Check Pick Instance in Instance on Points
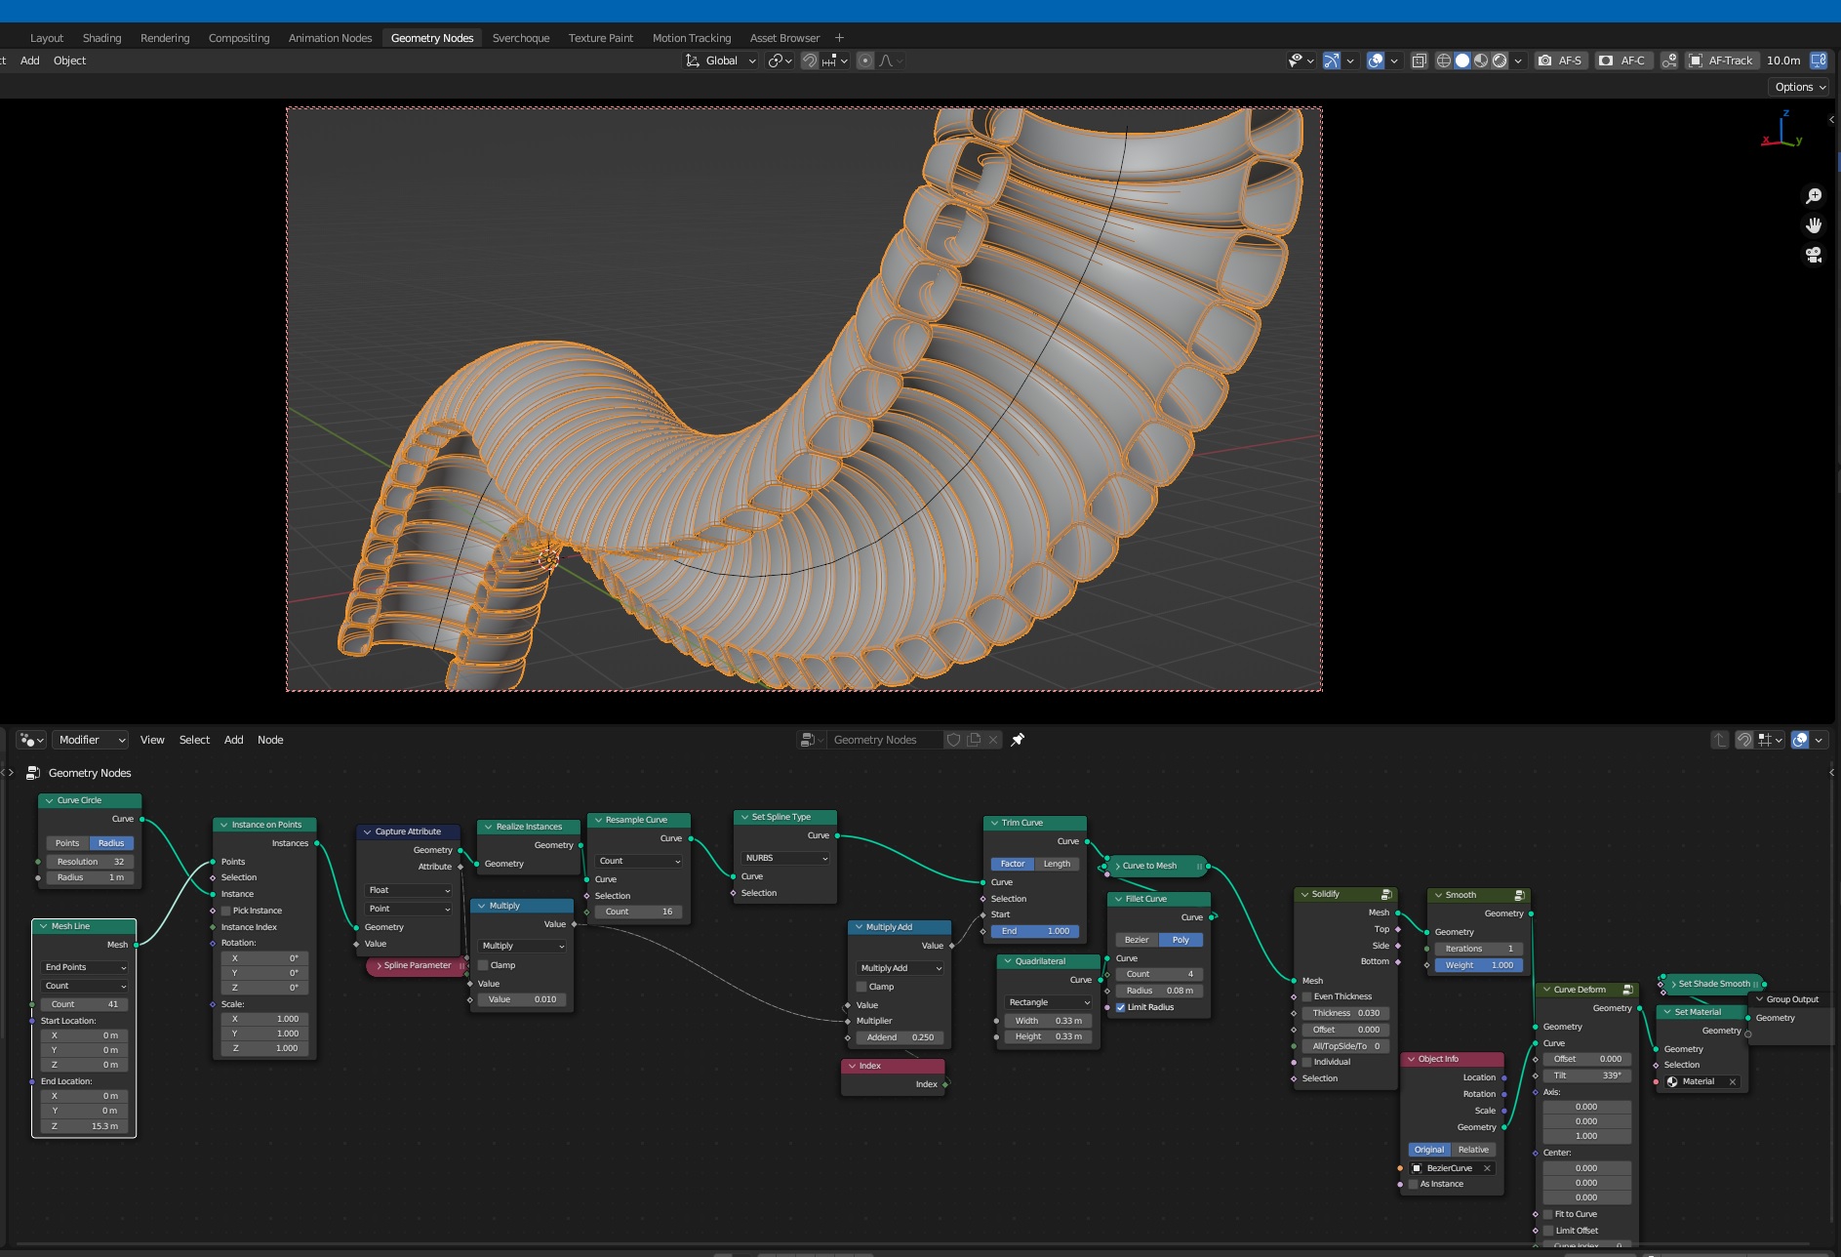 [x=226, y=911]
